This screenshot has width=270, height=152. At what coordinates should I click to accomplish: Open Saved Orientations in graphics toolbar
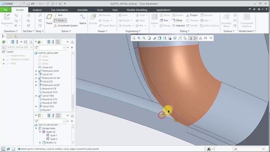[x=165, y=38]
